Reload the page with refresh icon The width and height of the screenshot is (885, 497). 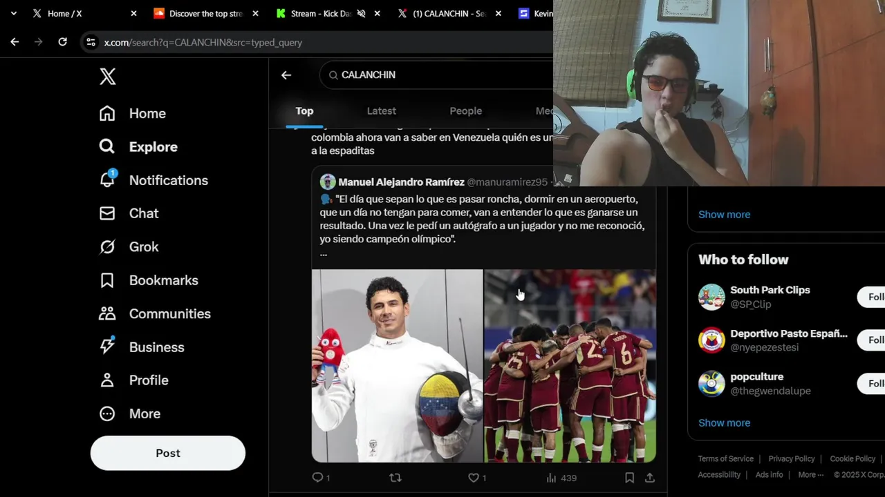tap(62, 42)
